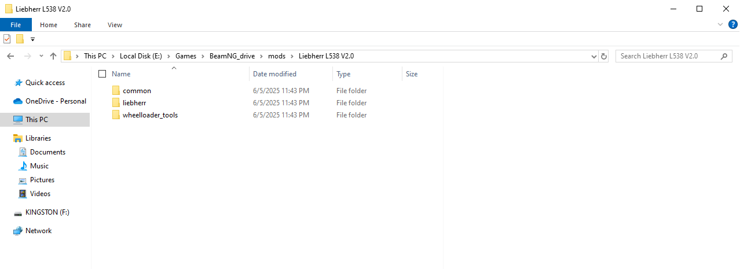Open the Pictures library
Screen dimensions: 740x269
tap(42, 180)
